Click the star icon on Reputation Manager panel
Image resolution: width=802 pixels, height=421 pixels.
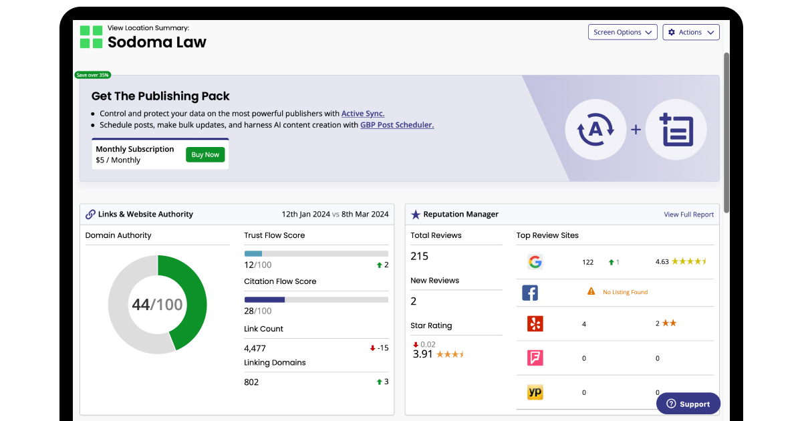[x=416, y=214]
